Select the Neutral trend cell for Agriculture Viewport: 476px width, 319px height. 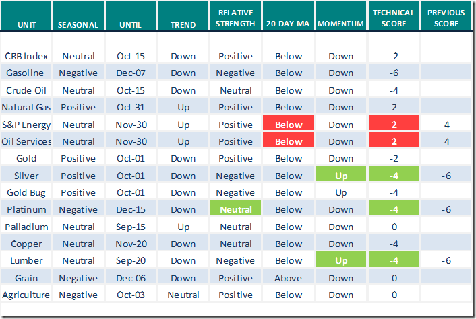183,295
